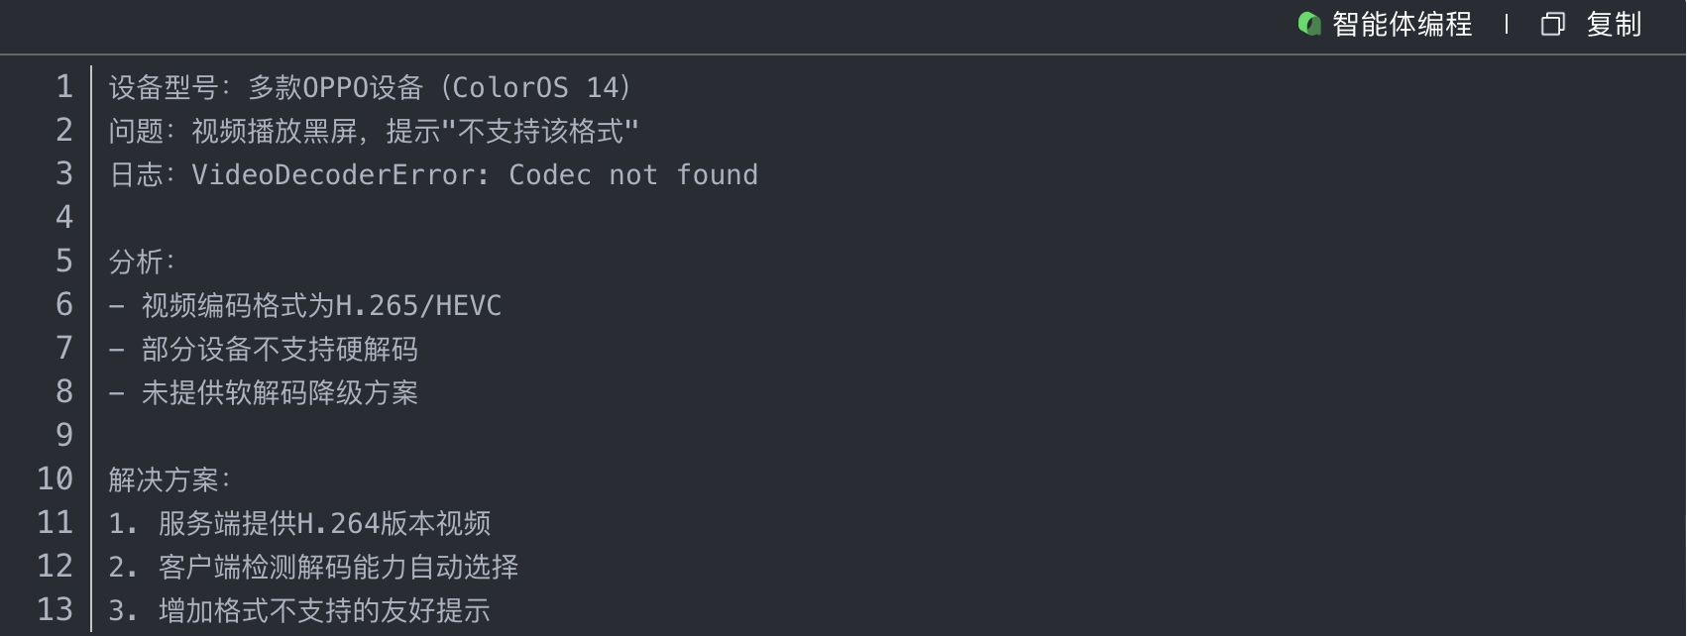
Task: Click line number 10 in the gutter
Action: (x=56, y=479)
